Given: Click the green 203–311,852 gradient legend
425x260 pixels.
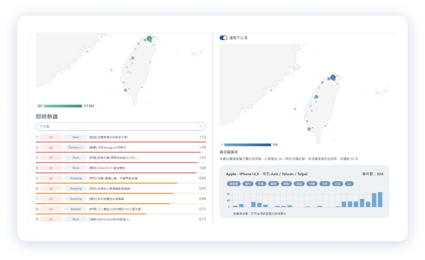Looking at the screenshot, I should (63, 106).
